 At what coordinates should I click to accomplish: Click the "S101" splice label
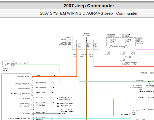148,83
